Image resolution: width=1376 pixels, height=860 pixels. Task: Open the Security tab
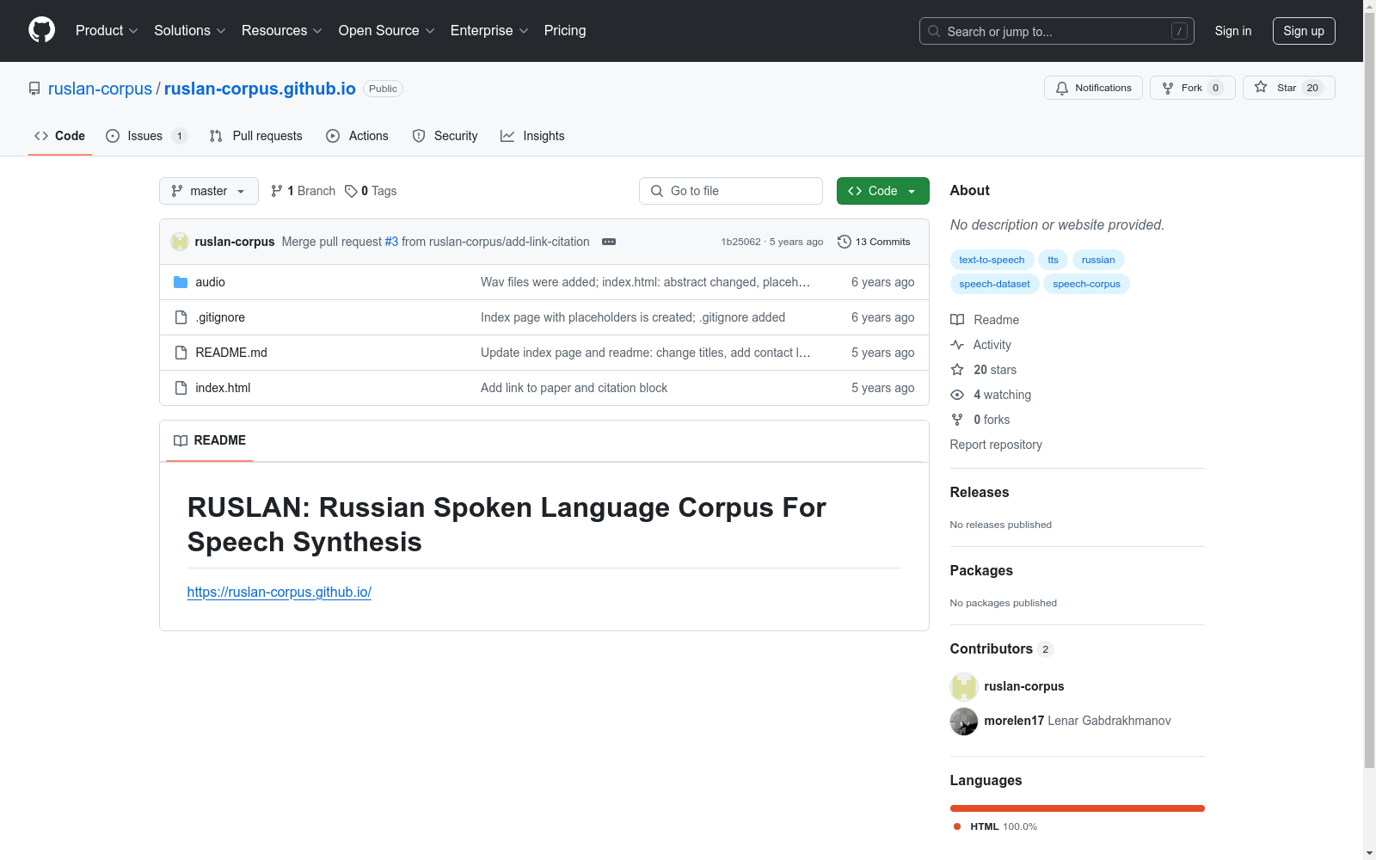(x=445, y=136)
